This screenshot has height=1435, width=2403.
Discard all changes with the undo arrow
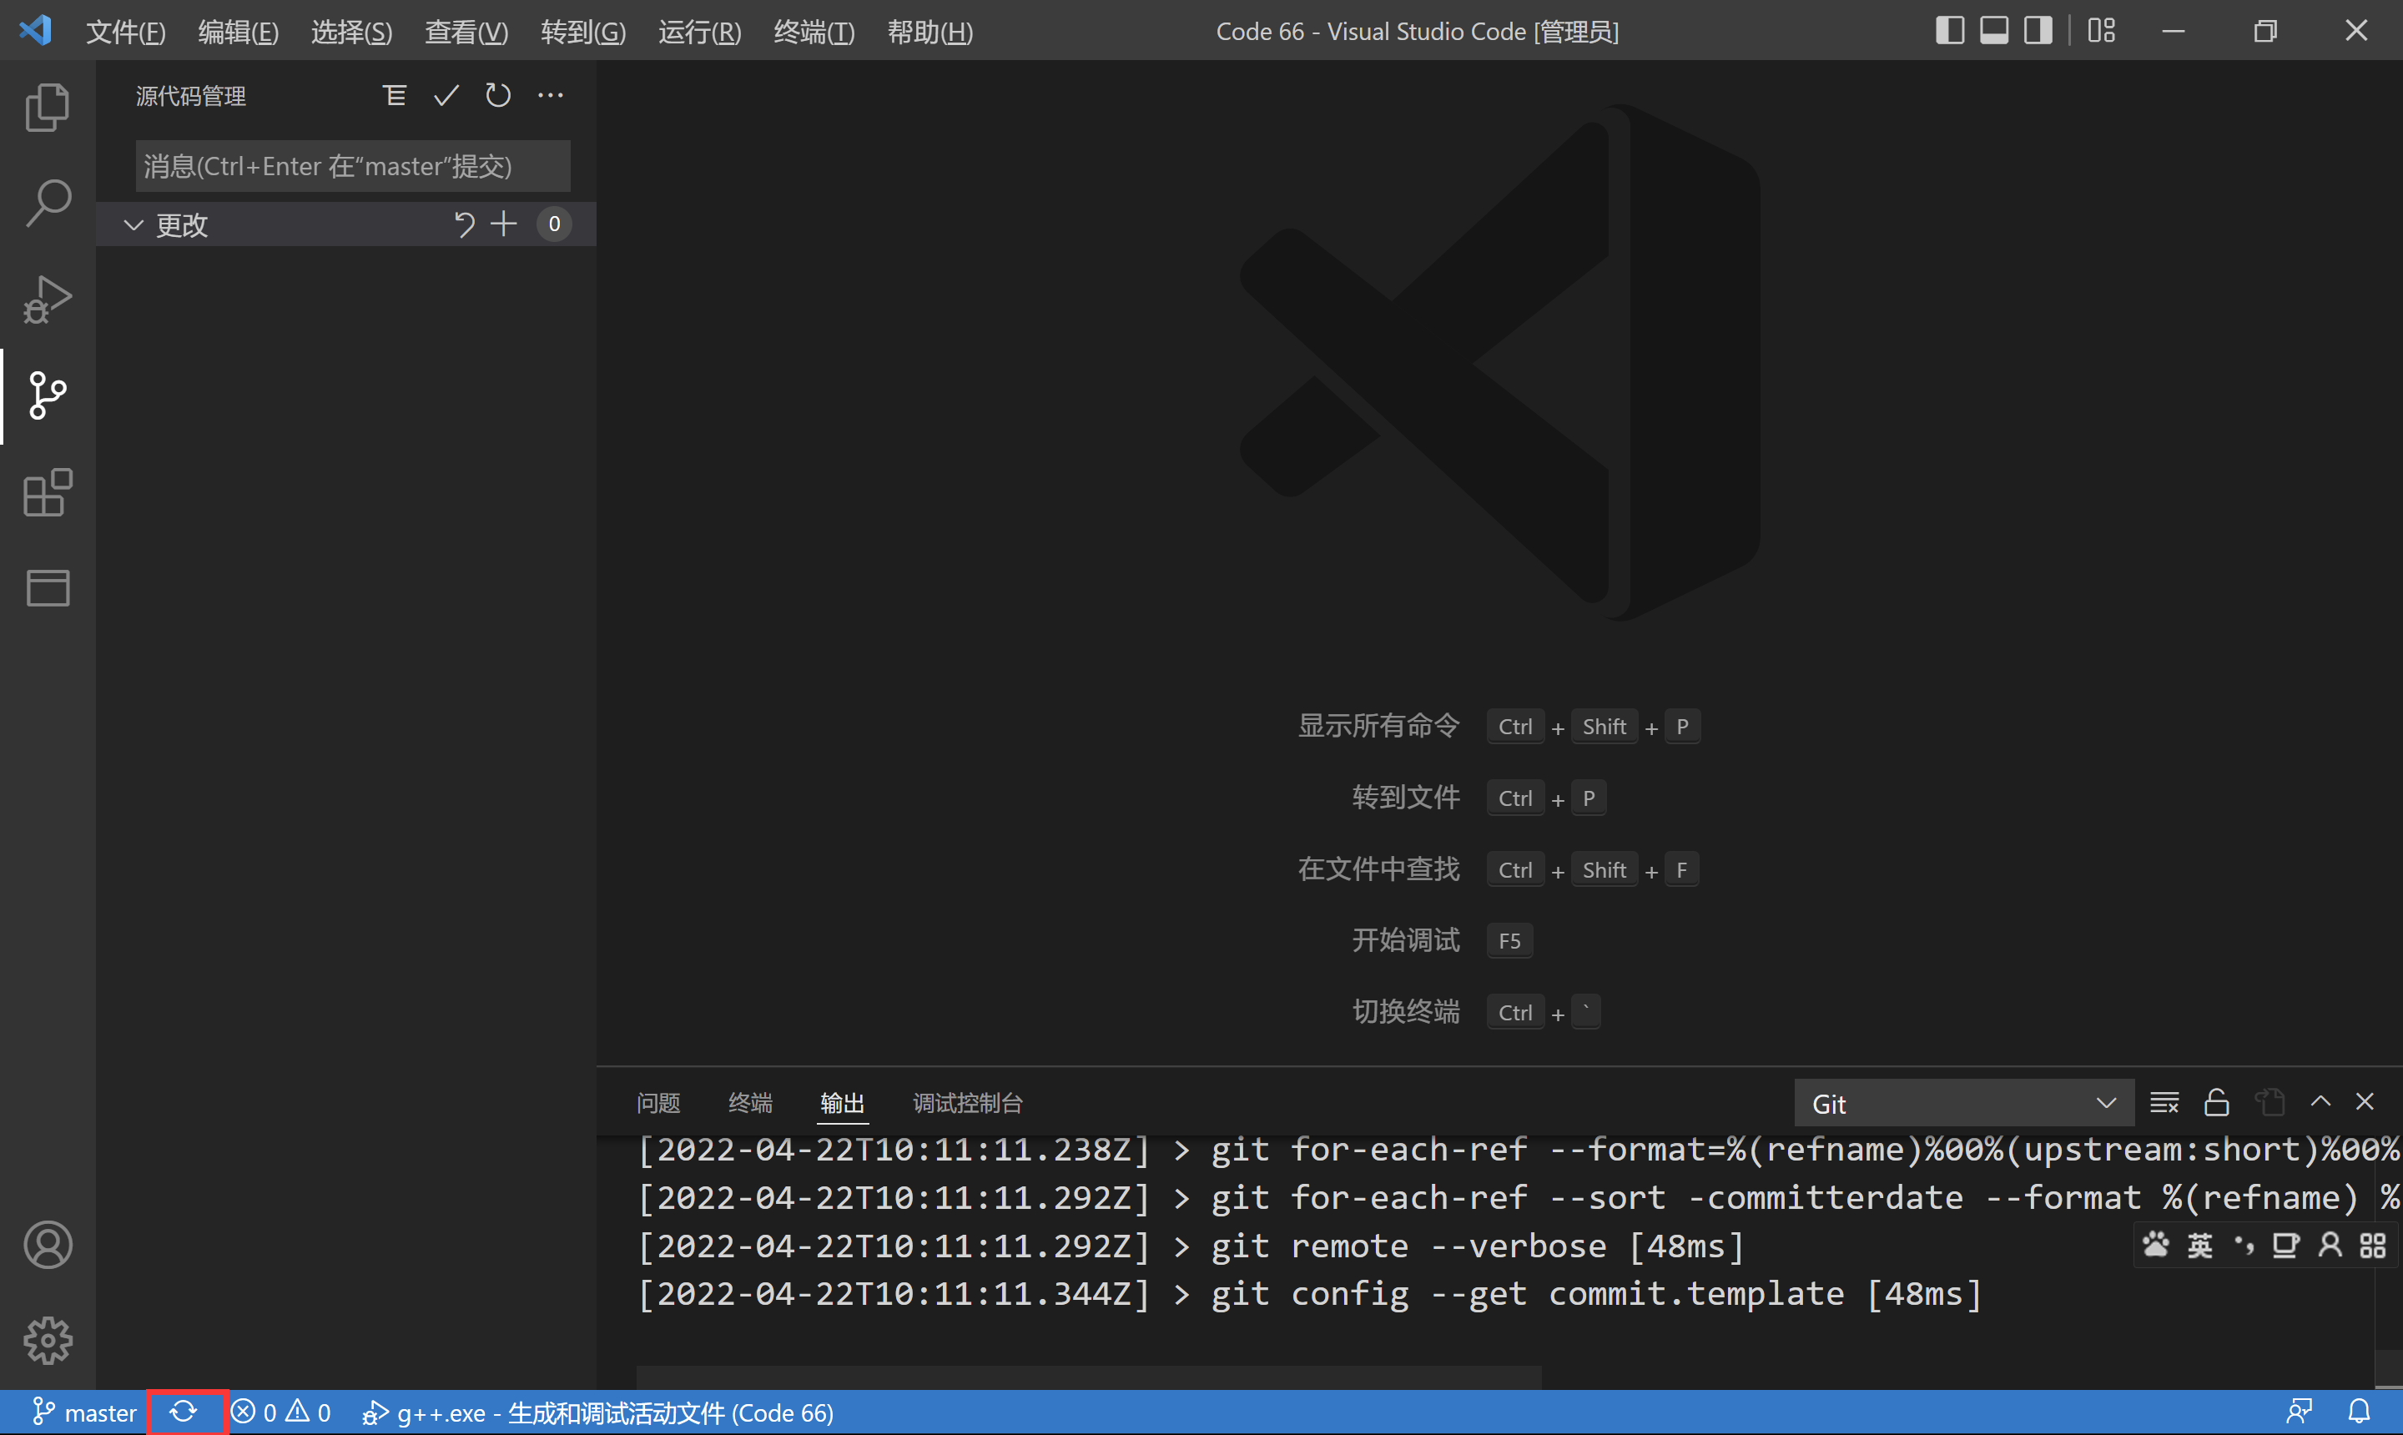(463, 224)
